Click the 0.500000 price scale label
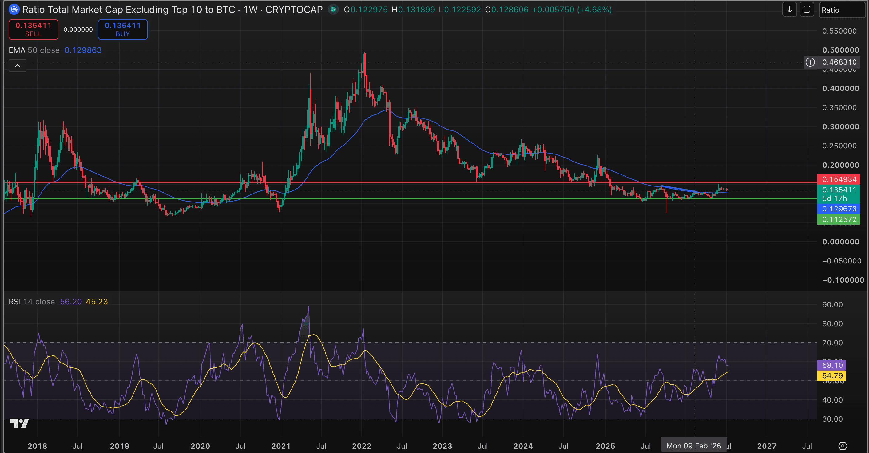869x453 pixels. [841, 50]
